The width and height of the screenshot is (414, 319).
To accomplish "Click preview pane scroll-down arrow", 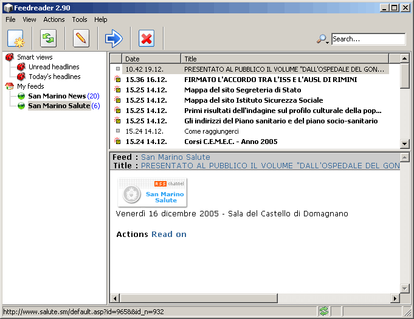I will pyautogui.click(x=404, y=289).
